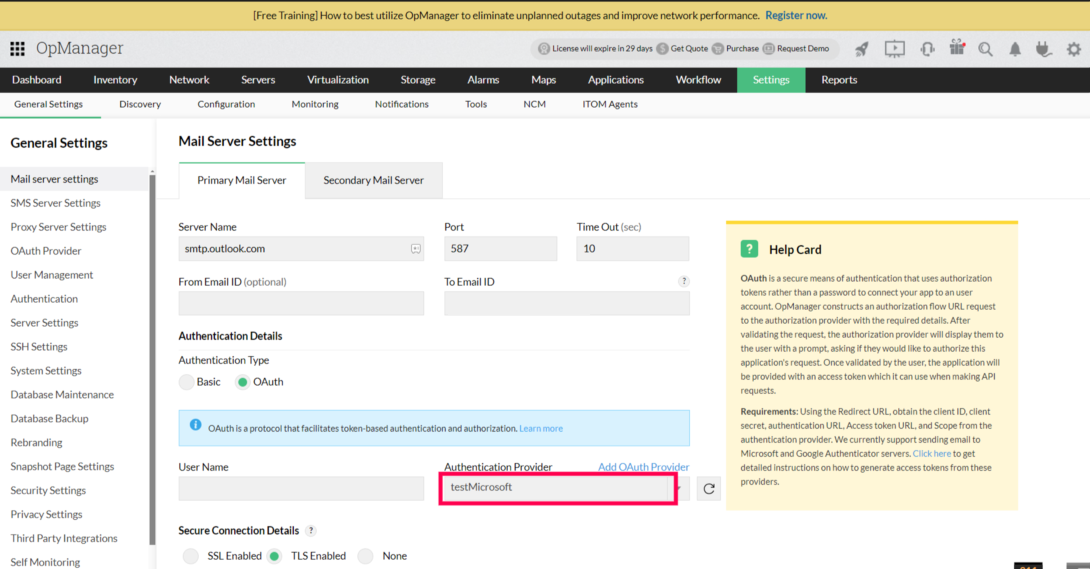Click the Add OAuth Provider link
Viewport: 1090px width, 569px height.
pos(644,467)
